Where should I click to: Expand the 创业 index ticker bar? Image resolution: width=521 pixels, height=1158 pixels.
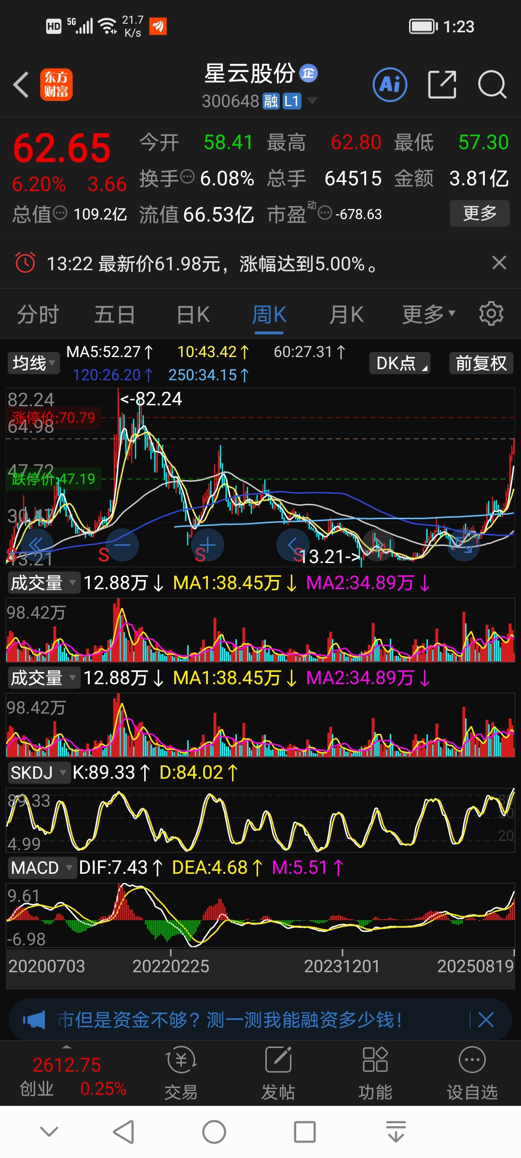67,1047
